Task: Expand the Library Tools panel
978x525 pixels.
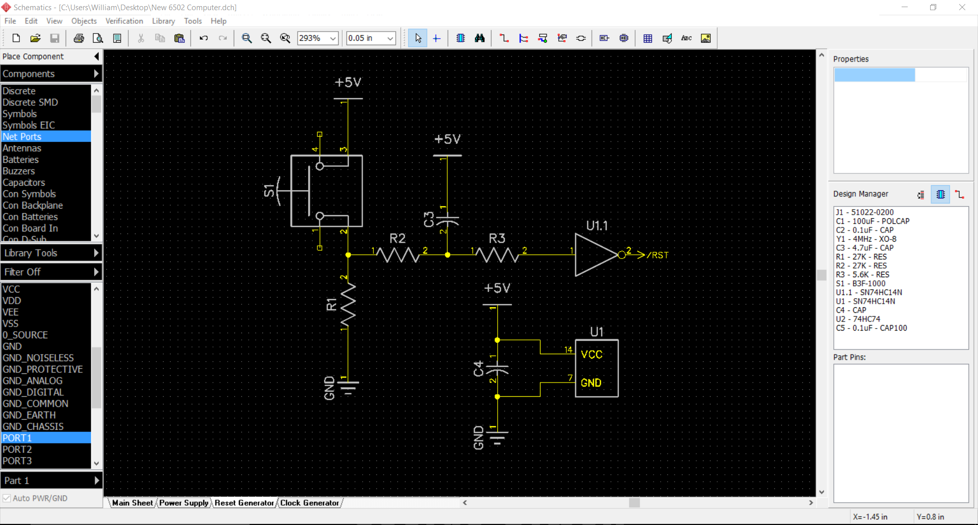Action: coord(51,253)
